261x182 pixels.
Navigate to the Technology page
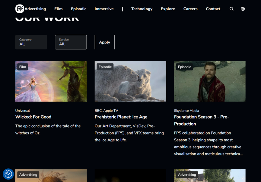pyautogui.click(x=142, y=9)
